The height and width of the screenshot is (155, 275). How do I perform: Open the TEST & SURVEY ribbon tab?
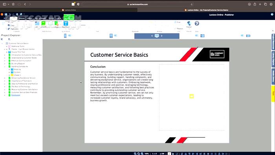pos(40,18)
